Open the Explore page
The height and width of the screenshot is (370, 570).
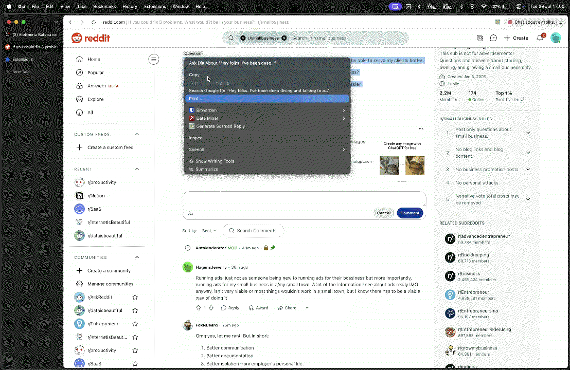click(95, 99)
